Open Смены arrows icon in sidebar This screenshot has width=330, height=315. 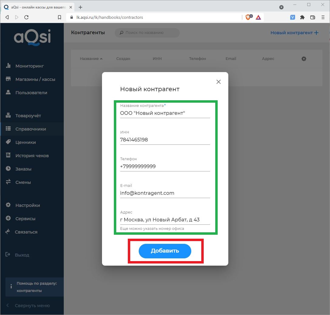[9, 182]
